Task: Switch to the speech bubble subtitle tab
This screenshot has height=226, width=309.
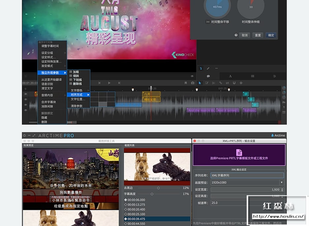Action: 208,76
